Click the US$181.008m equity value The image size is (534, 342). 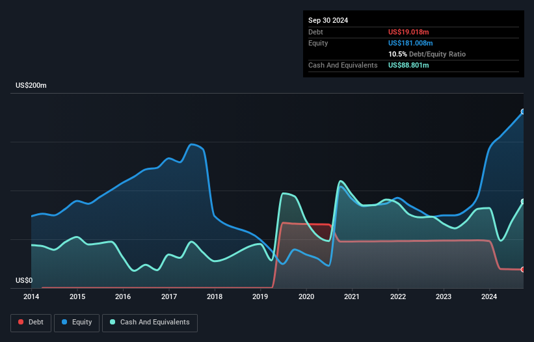[410, 43]
